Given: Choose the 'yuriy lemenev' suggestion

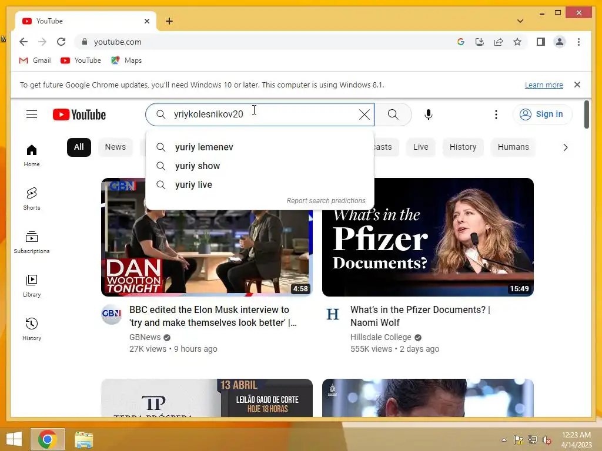Looking at the screenshot, I should click(259, 147).
